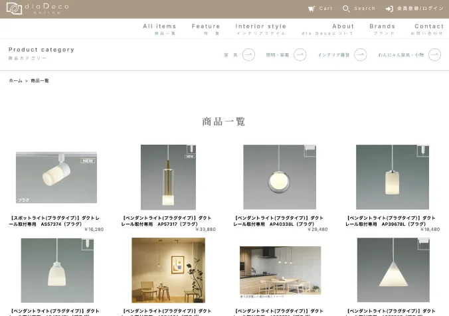Select the AP40338L globe pendant thumbnail
The image size is (449, 316).
tap(280, 177)
